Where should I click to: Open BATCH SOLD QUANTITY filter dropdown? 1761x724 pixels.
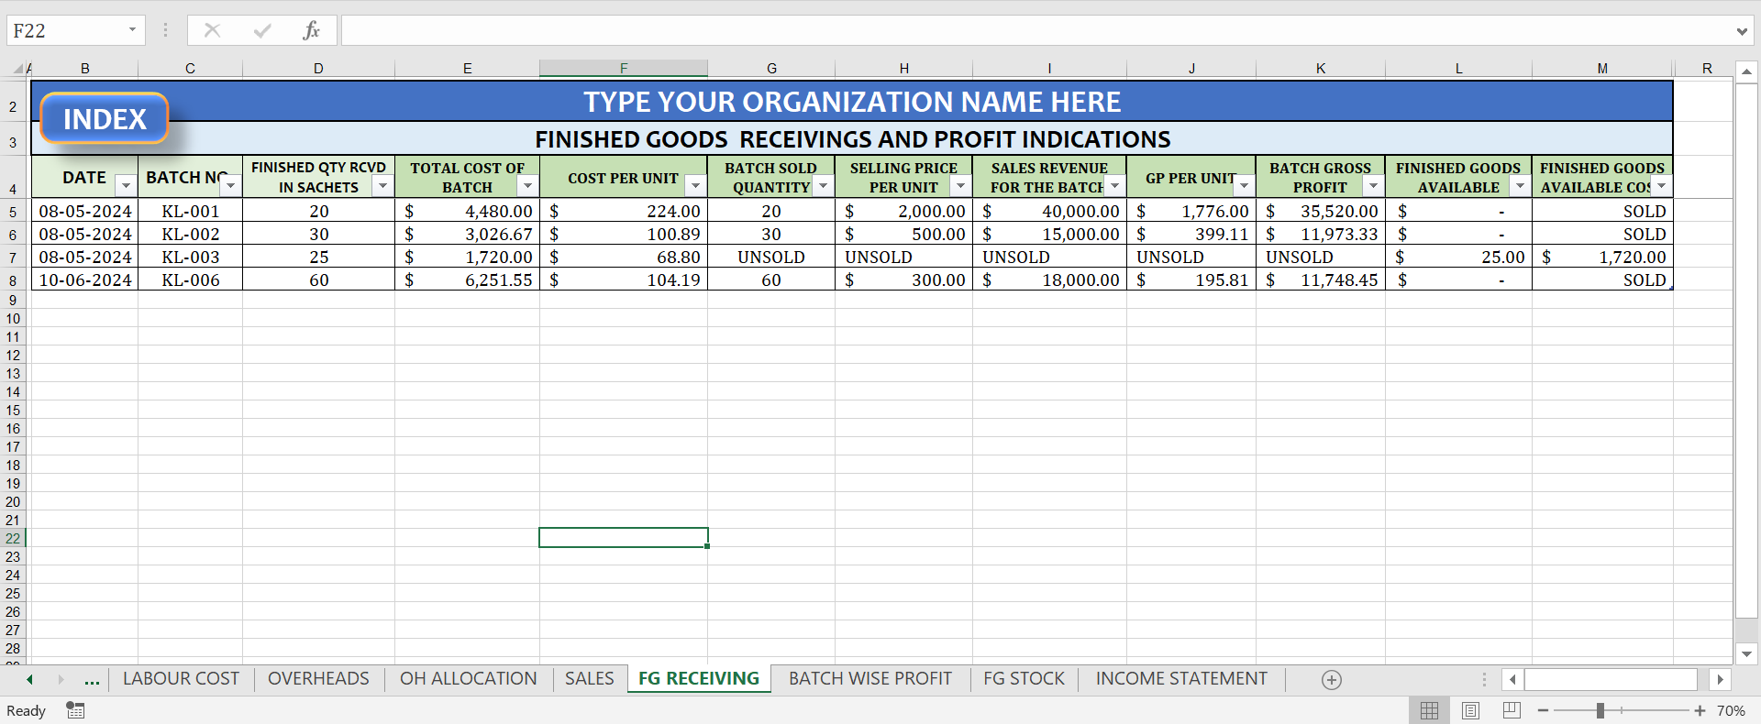point(823,186)
